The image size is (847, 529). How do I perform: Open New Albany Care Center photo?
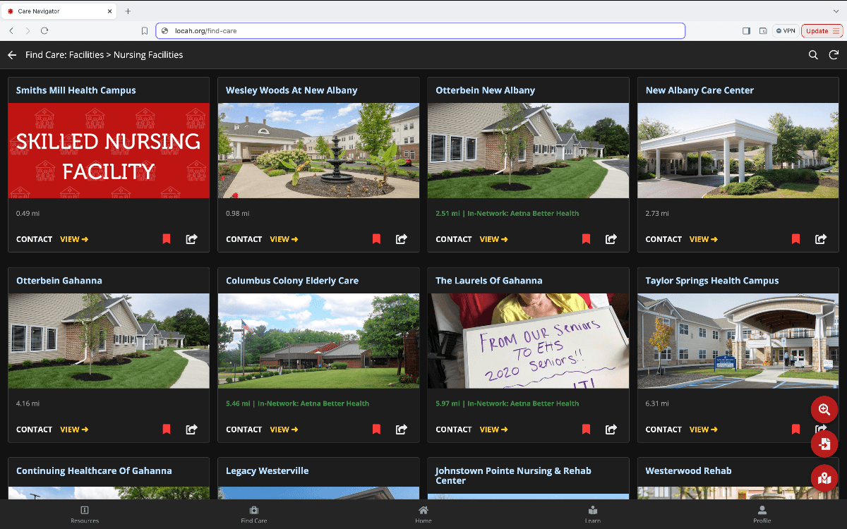pos(738,150)
